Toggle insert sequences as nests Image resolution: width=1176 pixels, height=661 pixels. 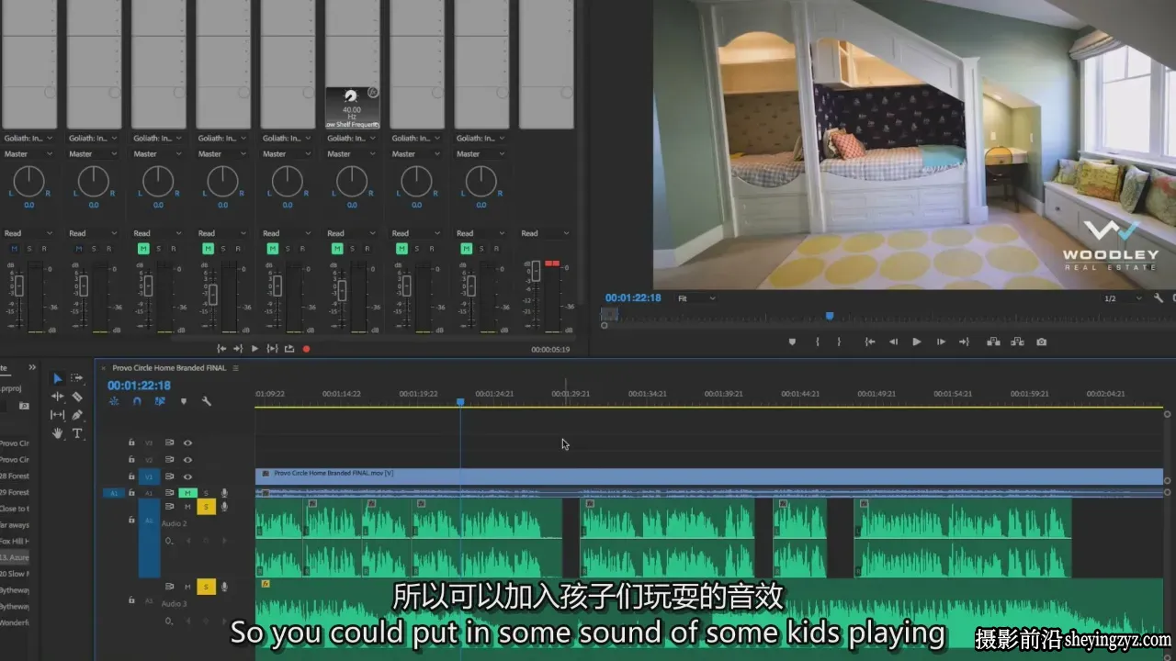(x=114, y=401)
